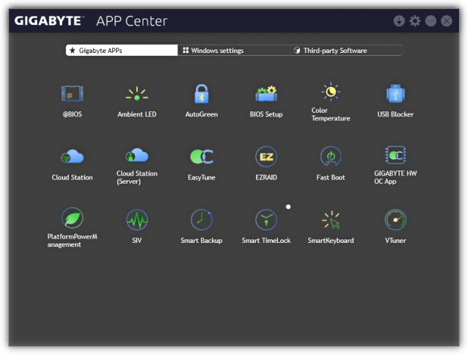The height and width of the screenshot is (355, 468).
Task: Open the AutoGreen padlock icon
Action: (x=202, y=94)
